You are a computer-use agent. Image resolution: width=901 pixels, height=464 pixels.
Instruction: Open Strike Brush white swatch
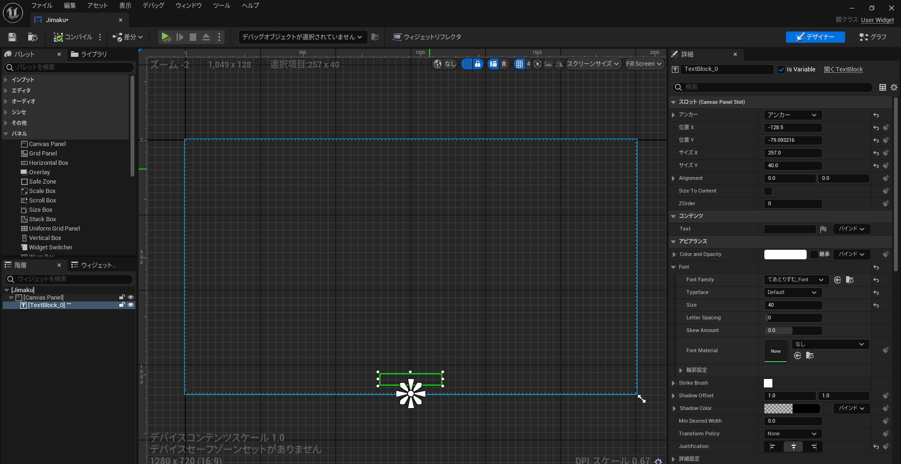tap(768, 383)
